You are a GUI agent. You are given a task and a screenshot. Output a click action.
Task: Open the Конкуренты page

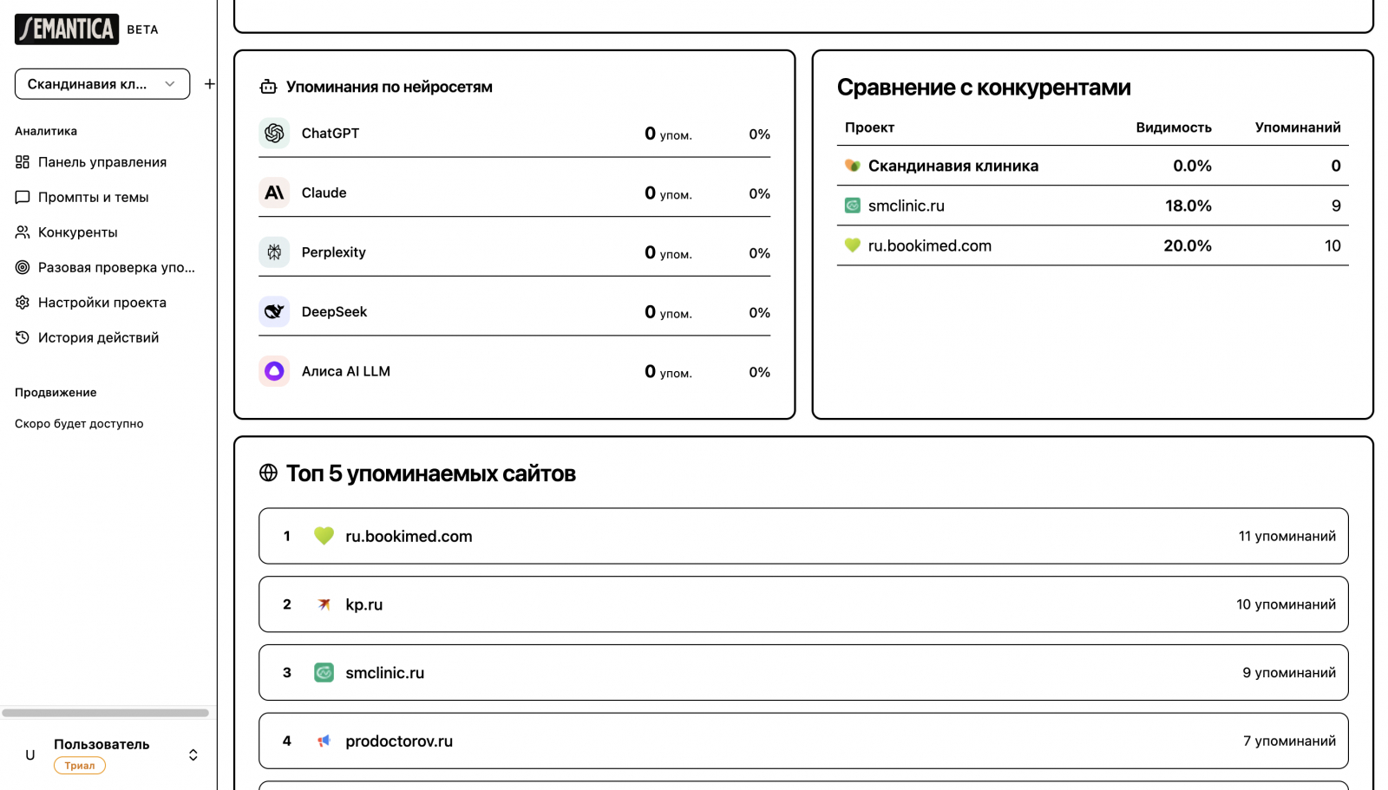coord(77,232)
